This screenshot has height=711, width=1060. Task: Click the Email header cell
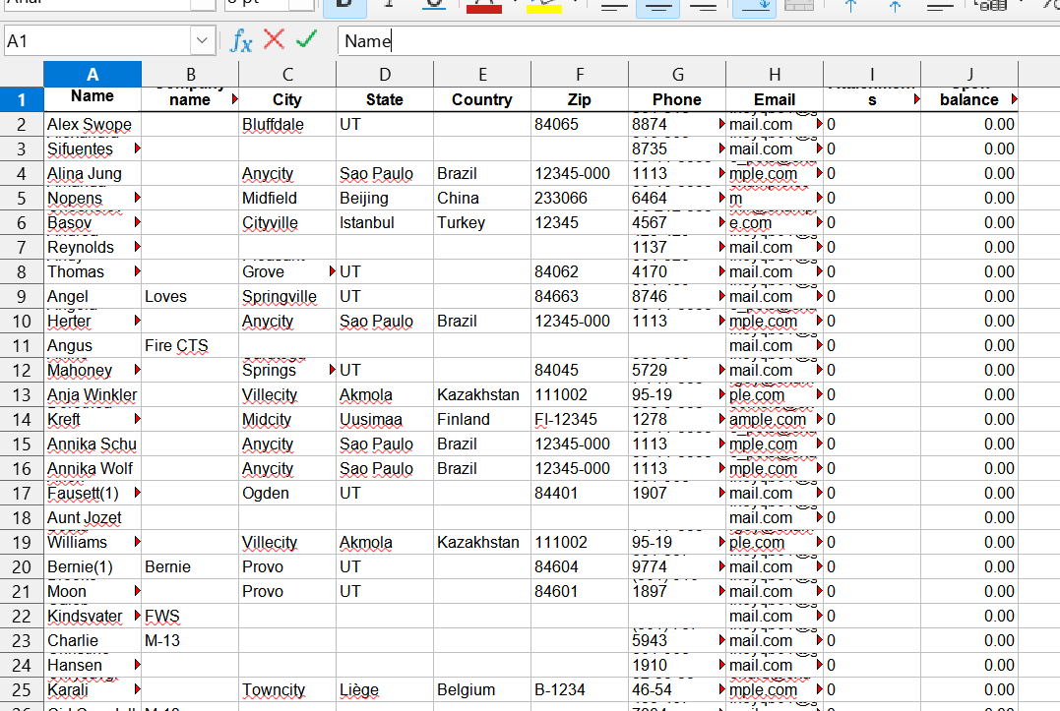774,99
